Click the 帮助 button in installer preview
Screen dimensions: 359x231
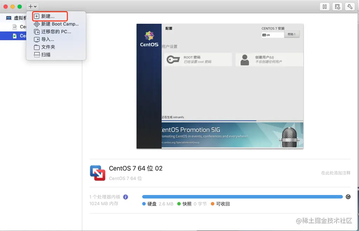point(292,34)
